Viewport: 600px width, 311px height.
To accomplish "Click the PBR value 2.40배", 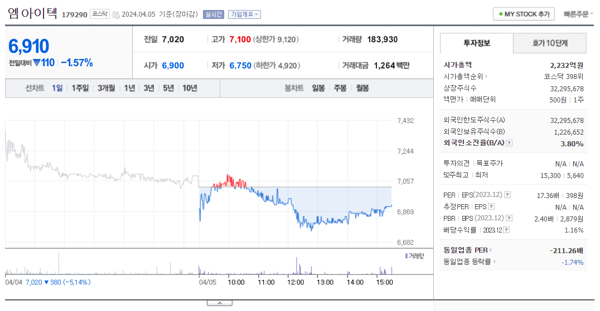I will [544, 219].
